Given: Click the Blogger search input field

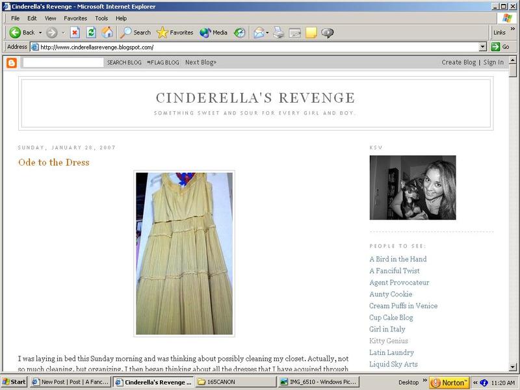Looking at the screenshot, I should click(x=63, y=62).
